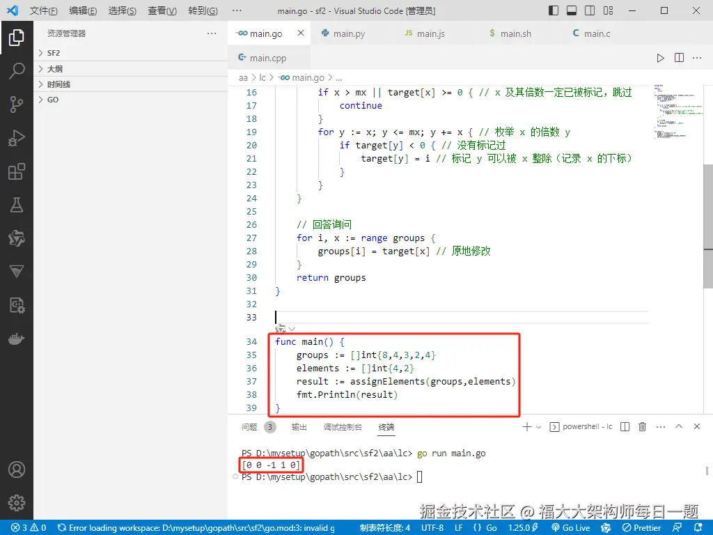Viewport: 713px width, 535px height.
Task: Open the new terminal profile dropdown
Action: tap(539, 427)
